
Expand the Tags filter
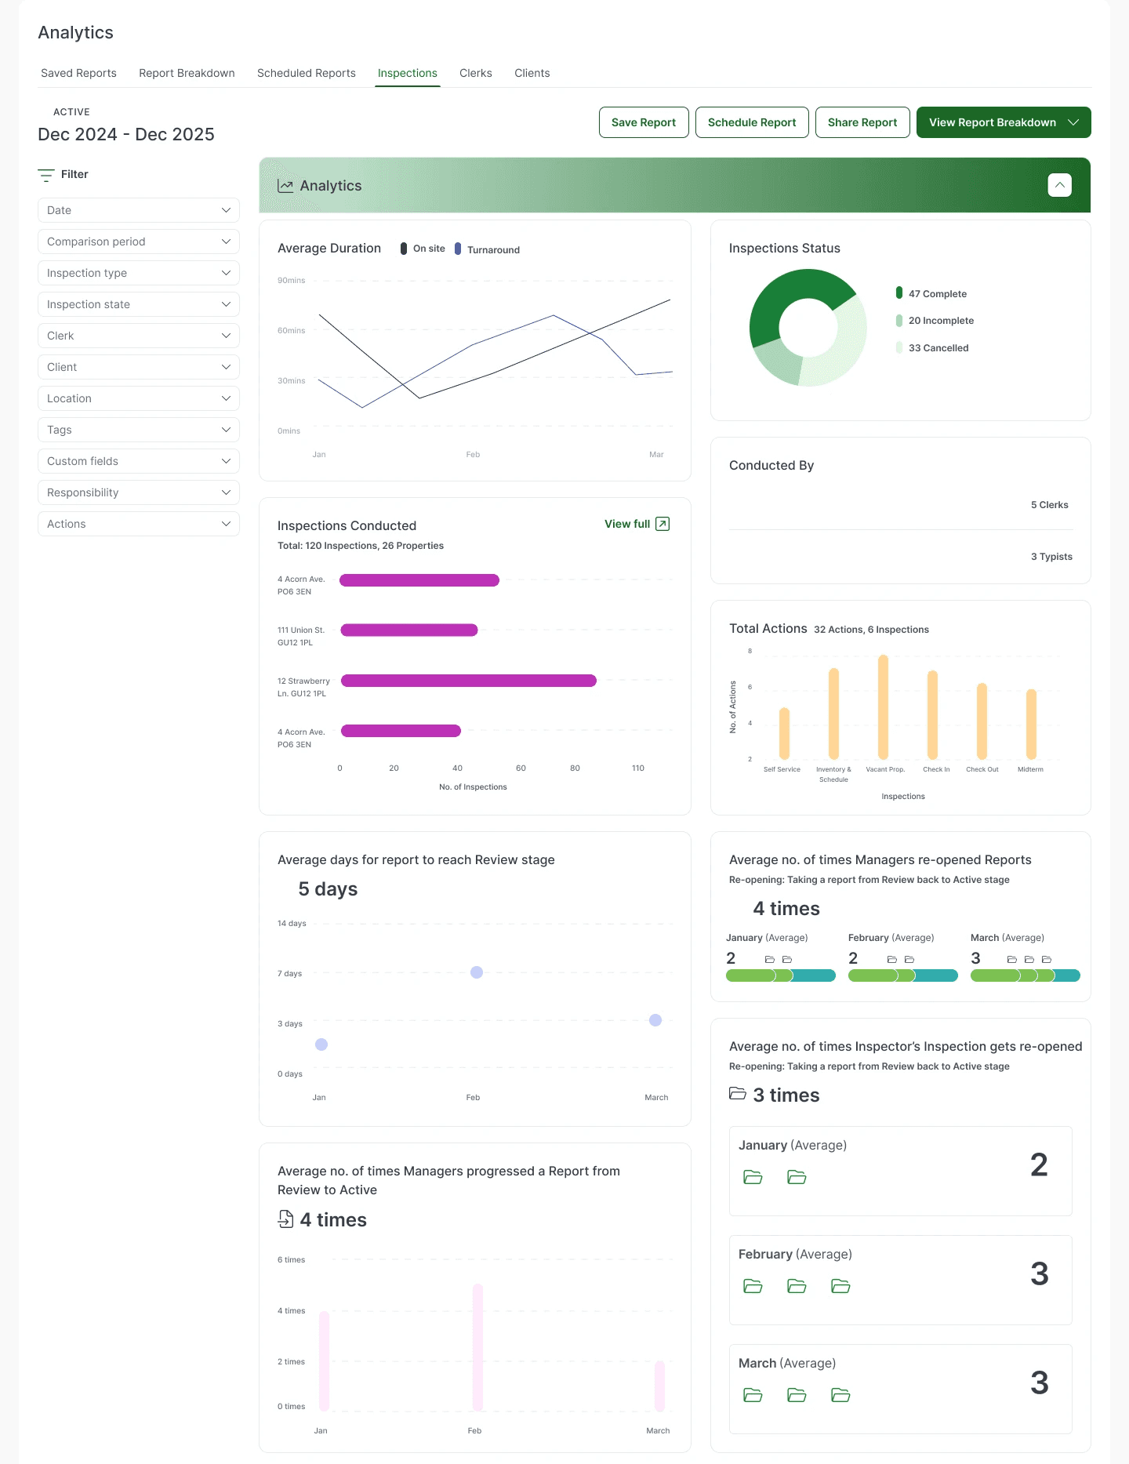(x=139, y=430)
